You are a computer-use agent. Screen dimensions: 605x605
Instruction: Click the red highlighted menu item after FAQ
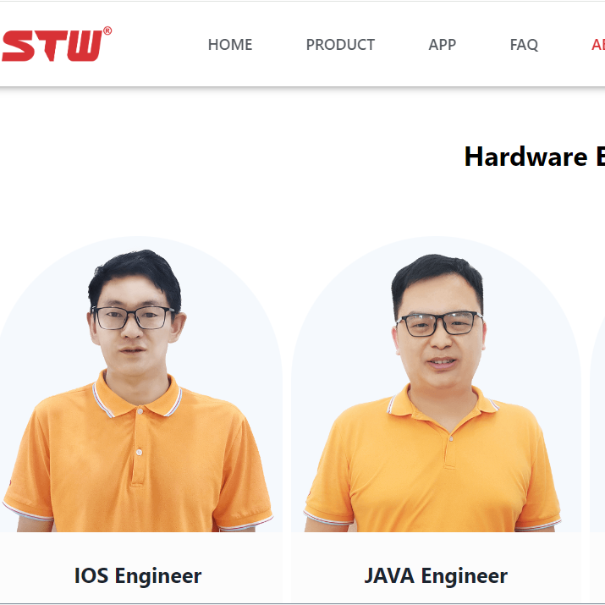point(598,45)
